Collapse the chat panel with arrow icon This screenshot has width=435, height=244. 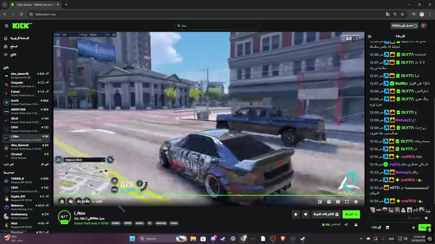click(370, 36)
